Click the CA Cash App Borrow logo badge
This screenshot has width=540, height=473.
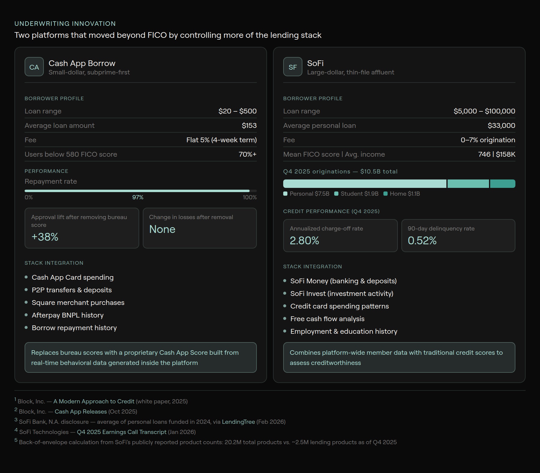point(34,67)
